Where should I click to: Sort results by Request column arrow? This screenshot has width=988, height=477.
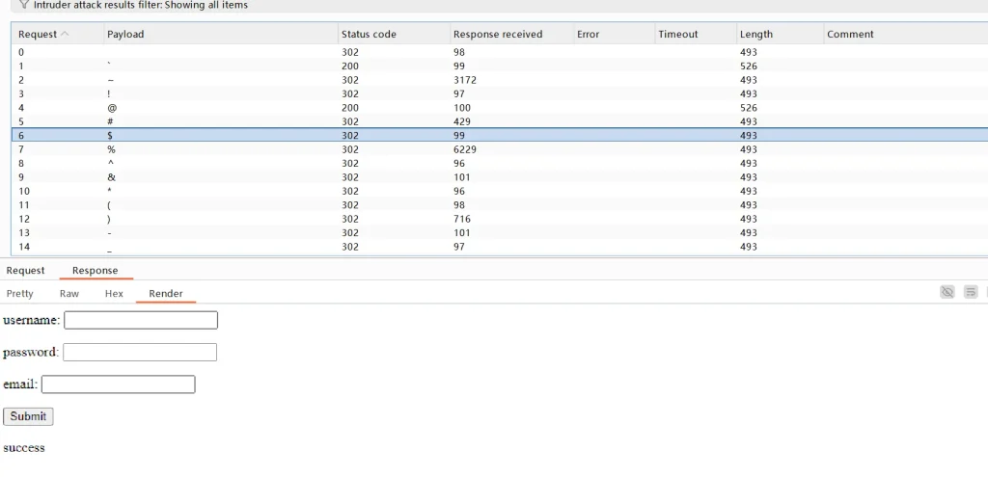click(x=65, y=34)
